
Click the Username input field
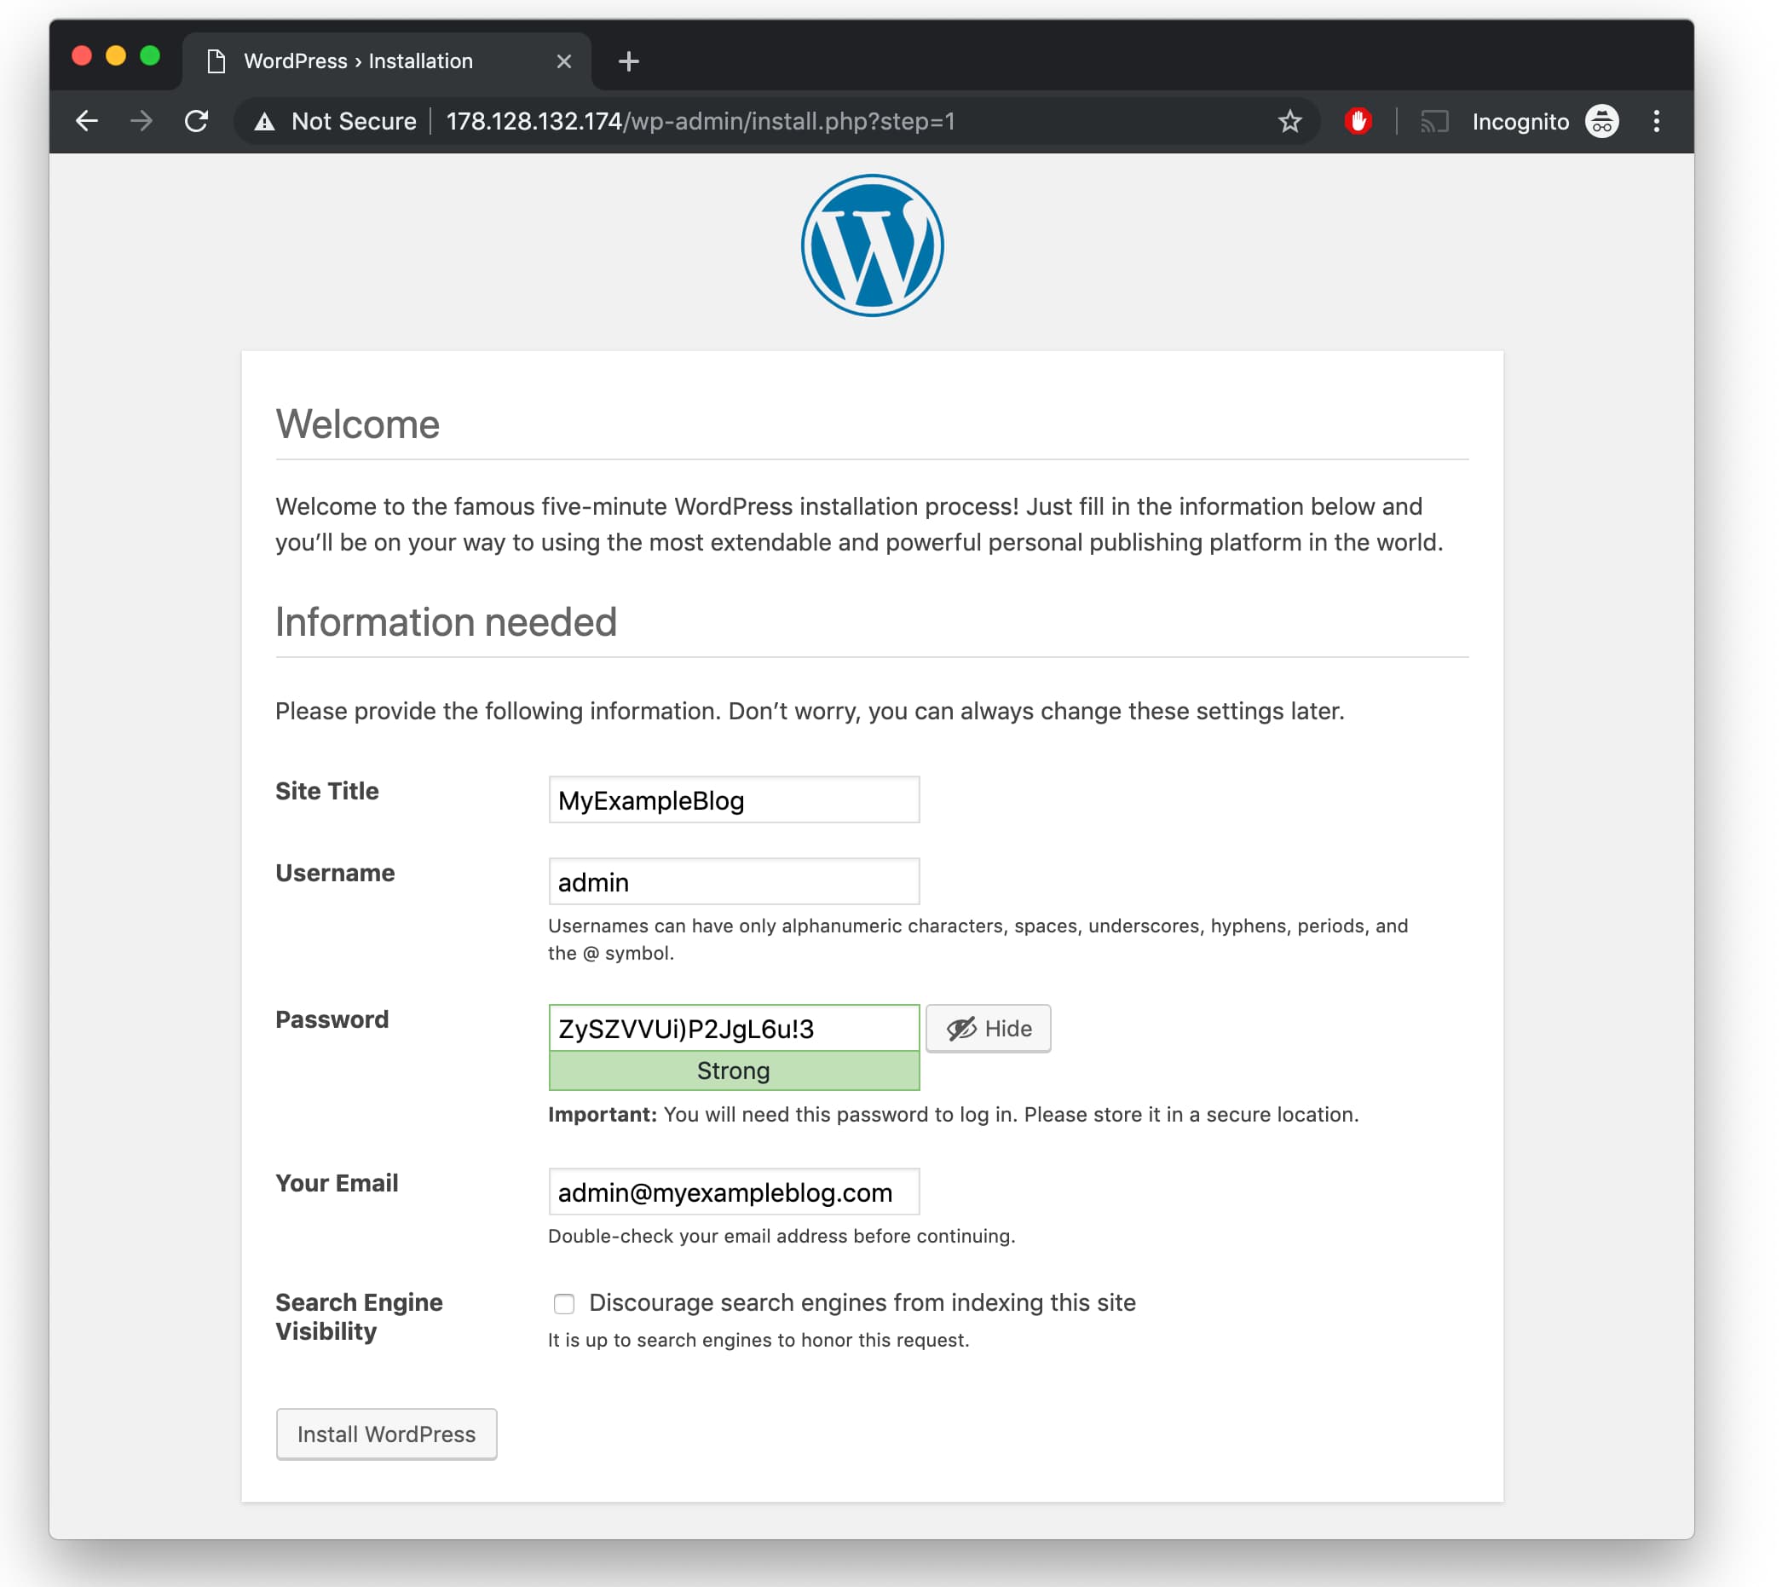[x=734, y=882]
